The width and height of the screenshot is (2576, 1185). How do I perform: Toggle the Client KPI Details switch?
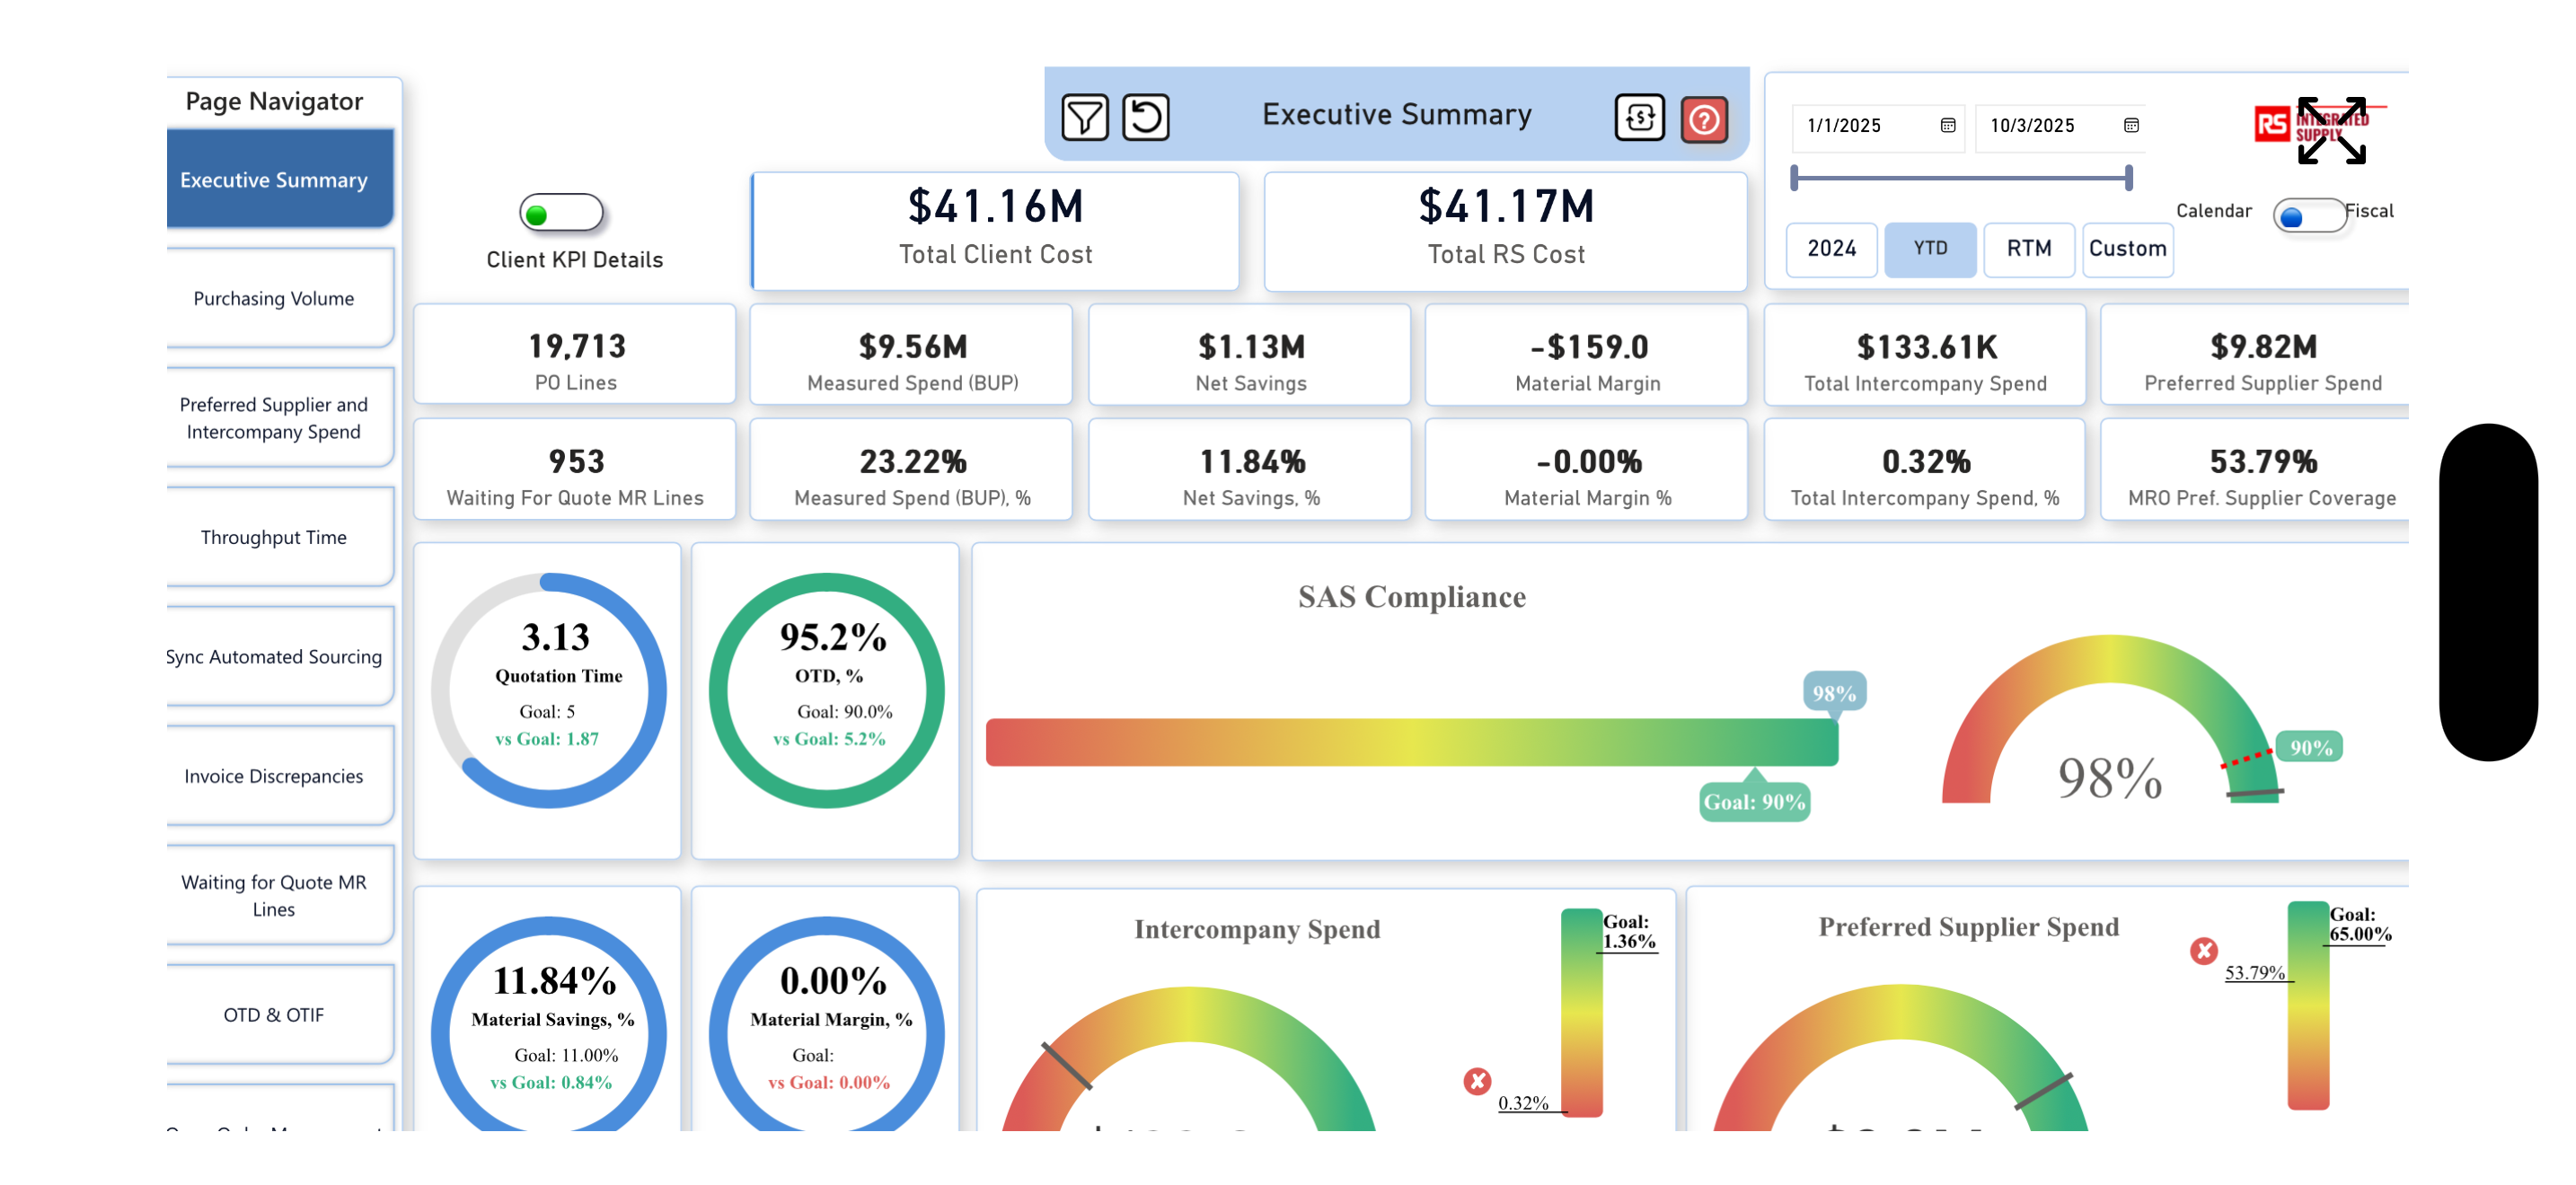[x=561, y=213]
